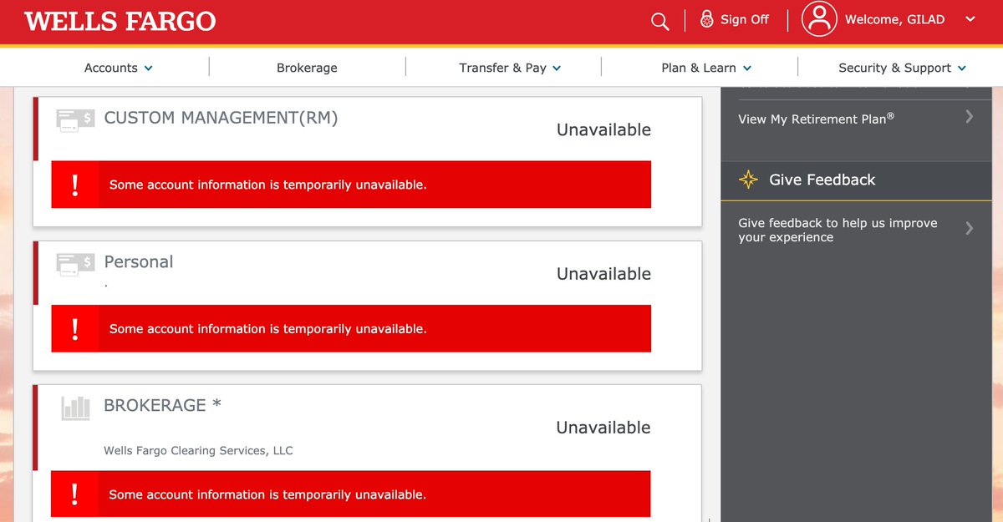Click the Sign Off link

(745, 19)
